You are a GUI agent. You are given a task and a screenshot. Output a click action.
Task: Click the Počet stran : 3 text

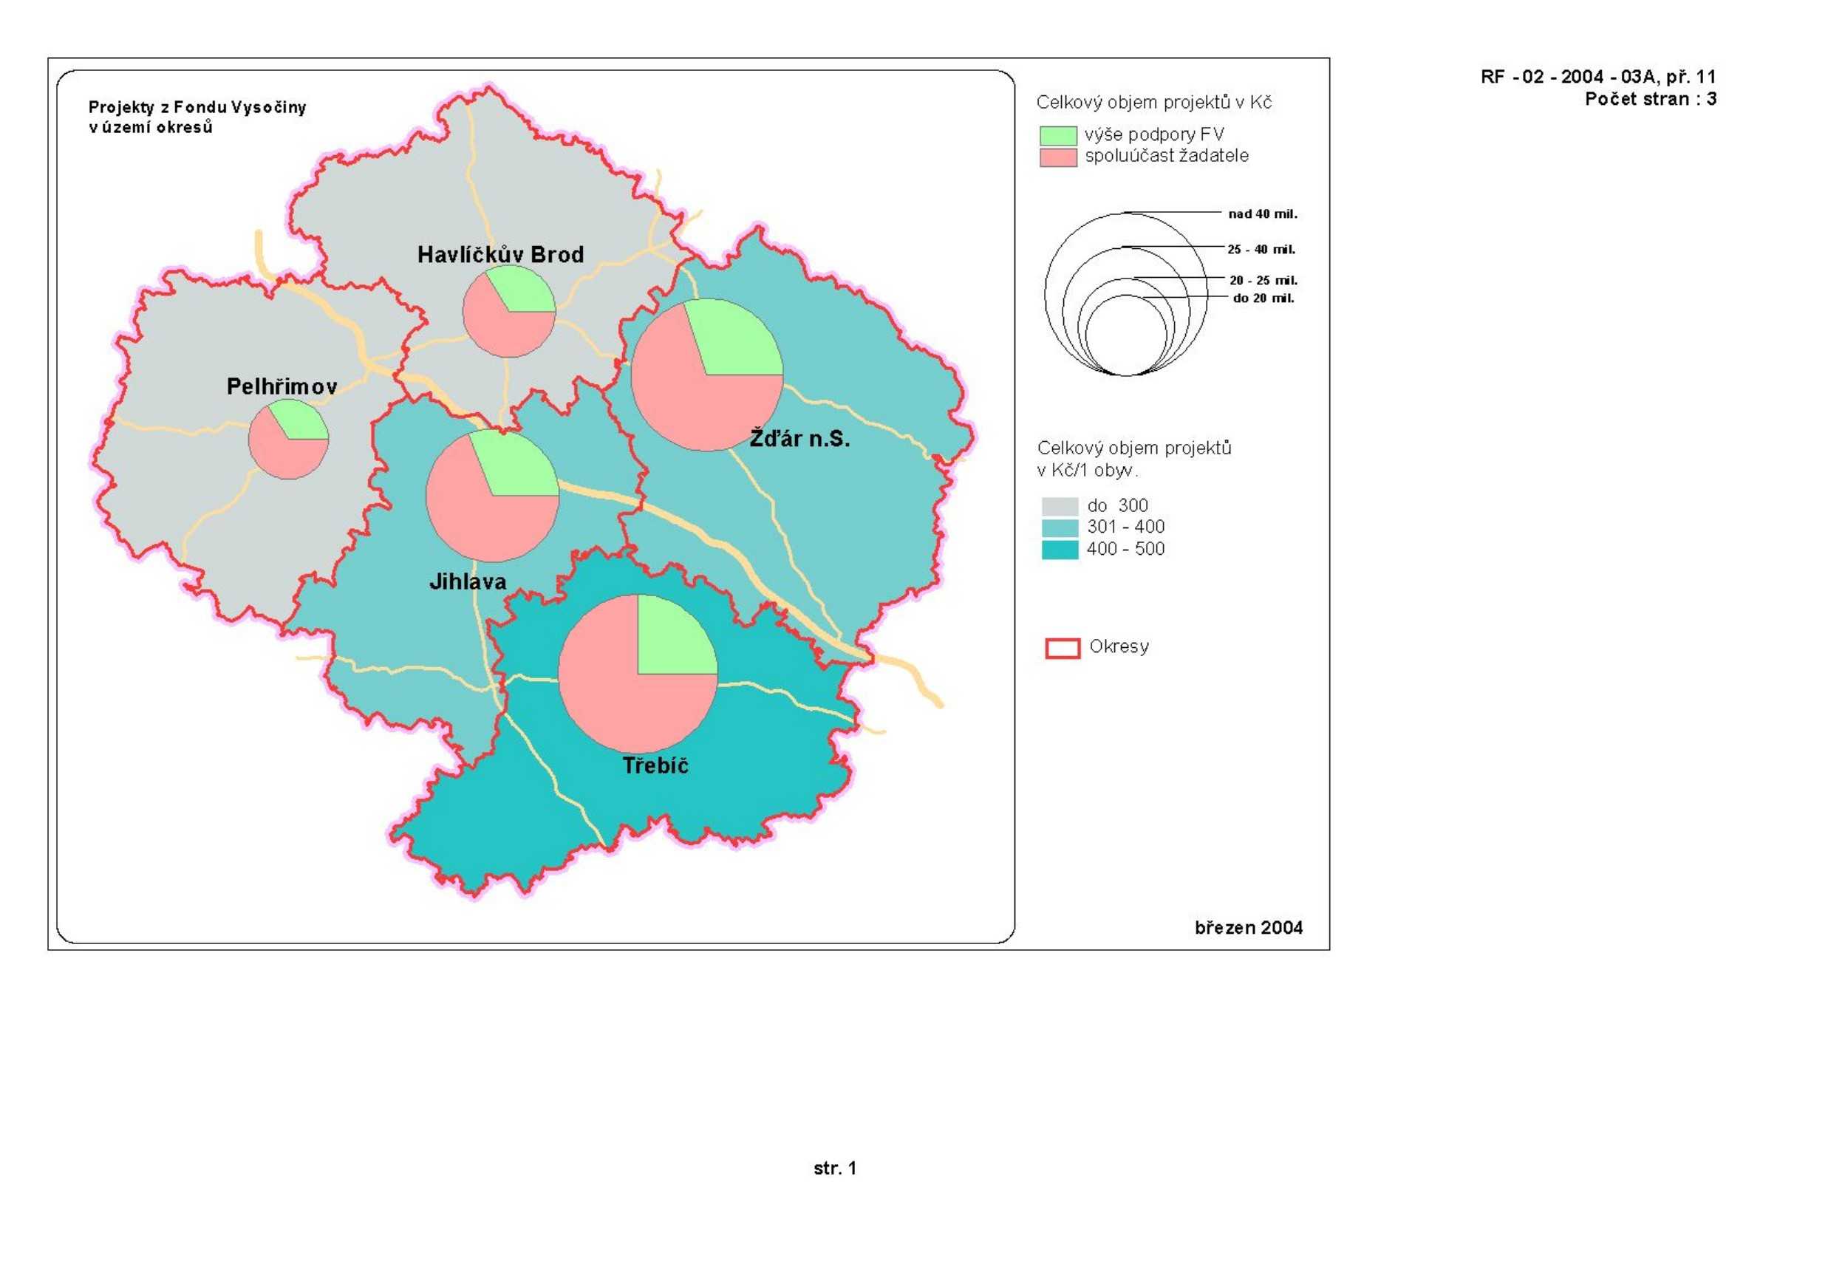(1651, 100)
